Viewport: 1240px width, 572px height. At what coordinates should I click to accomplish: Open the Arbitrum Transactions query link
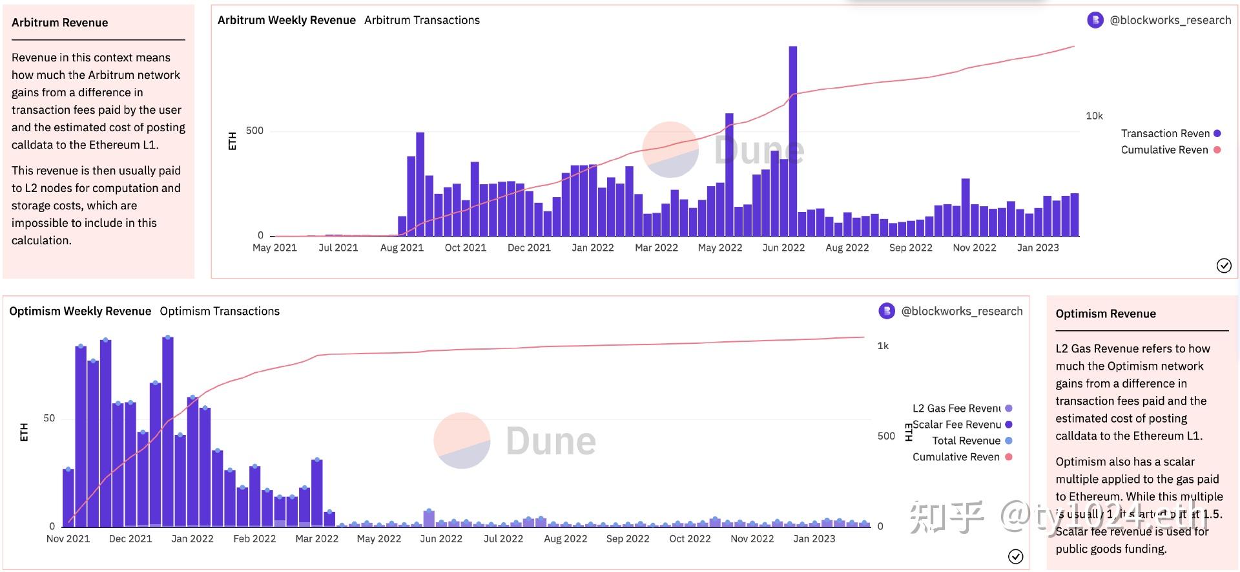point(422,20)
